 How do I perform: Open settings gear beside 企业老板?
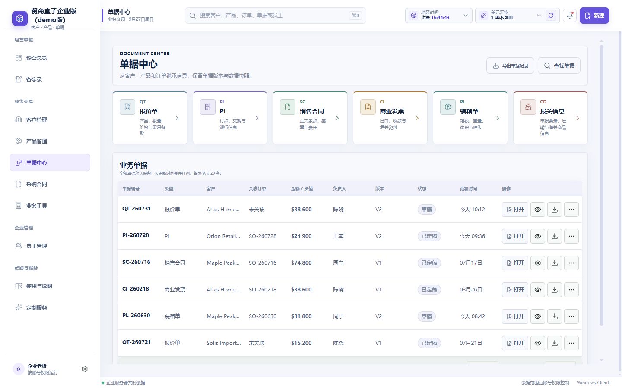(x=85, y=369)
